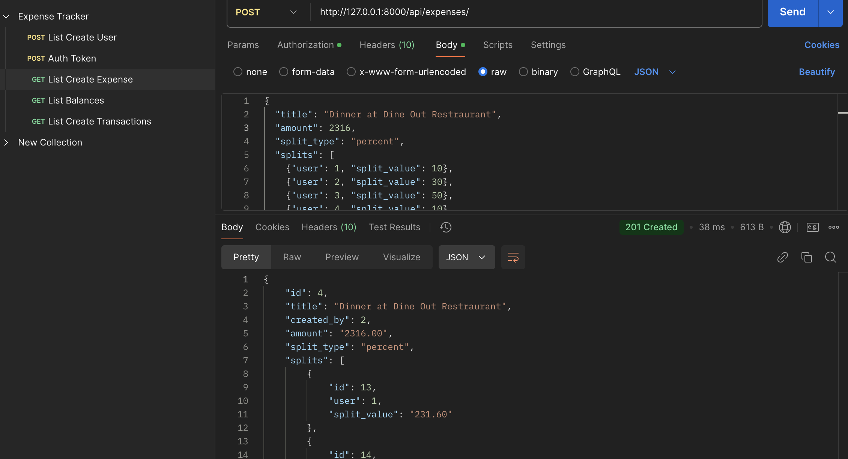Click the "split_type": "percent" line in request body

pyautogui.click(x=340, y=141)
